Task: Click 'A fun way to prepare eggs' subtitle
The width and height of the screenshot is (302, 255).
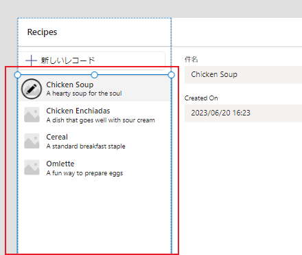Action: point(84,173)
